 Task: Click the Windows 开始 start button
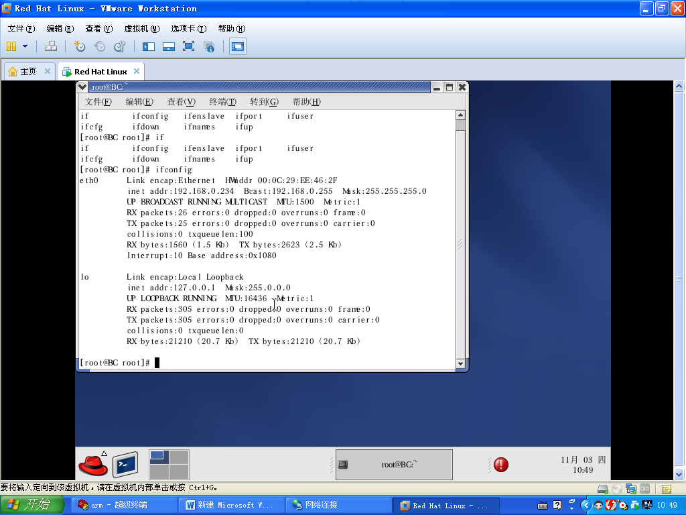tap(32, 505)
